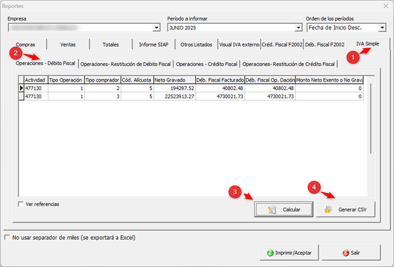Screen dimensions: 394x267
Task: Open the Informe SIAP tab
Action: point(154,44)
